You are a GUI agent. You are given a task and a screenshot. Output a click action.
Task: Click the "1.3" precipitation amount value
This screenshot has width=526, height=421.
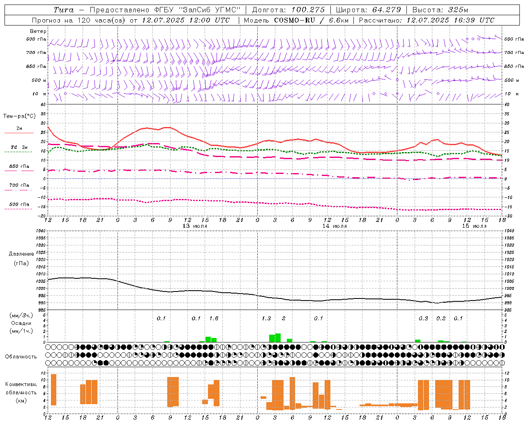pyautogui.click(x=266, y=319)
